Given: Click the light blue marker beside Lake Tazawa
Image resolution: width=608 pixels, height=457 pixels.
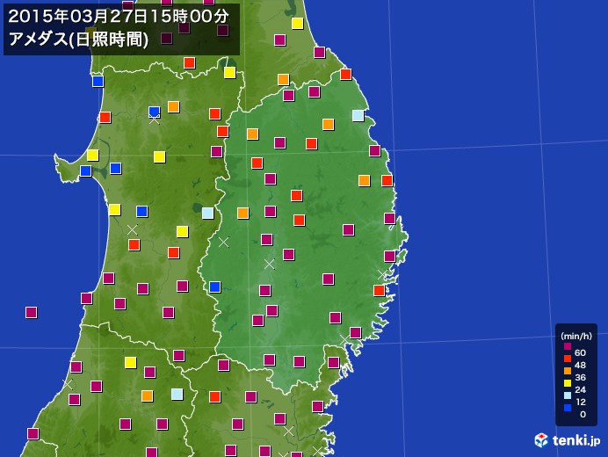Looking at the screenshot, I should coord(208,213).
